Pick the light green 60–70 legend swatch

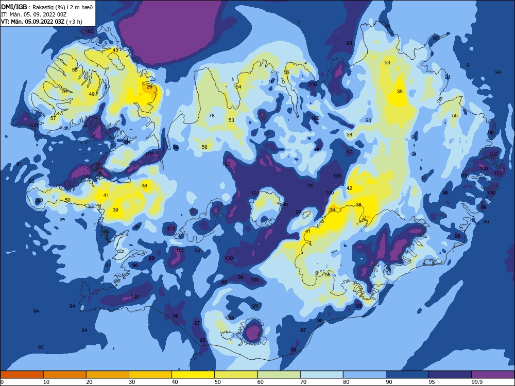[x=279, y=375]
